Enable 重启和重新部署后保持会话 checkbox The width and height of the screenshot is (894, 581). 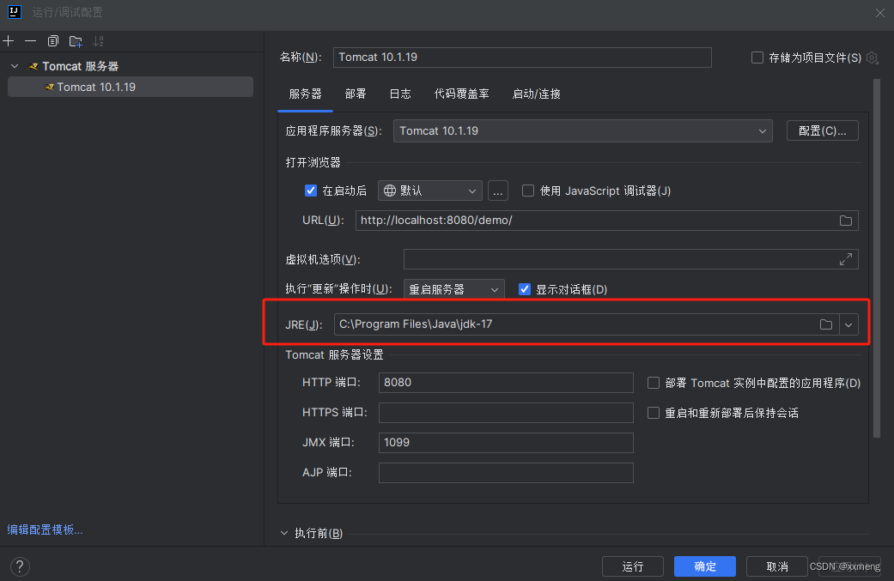point(654,413)
